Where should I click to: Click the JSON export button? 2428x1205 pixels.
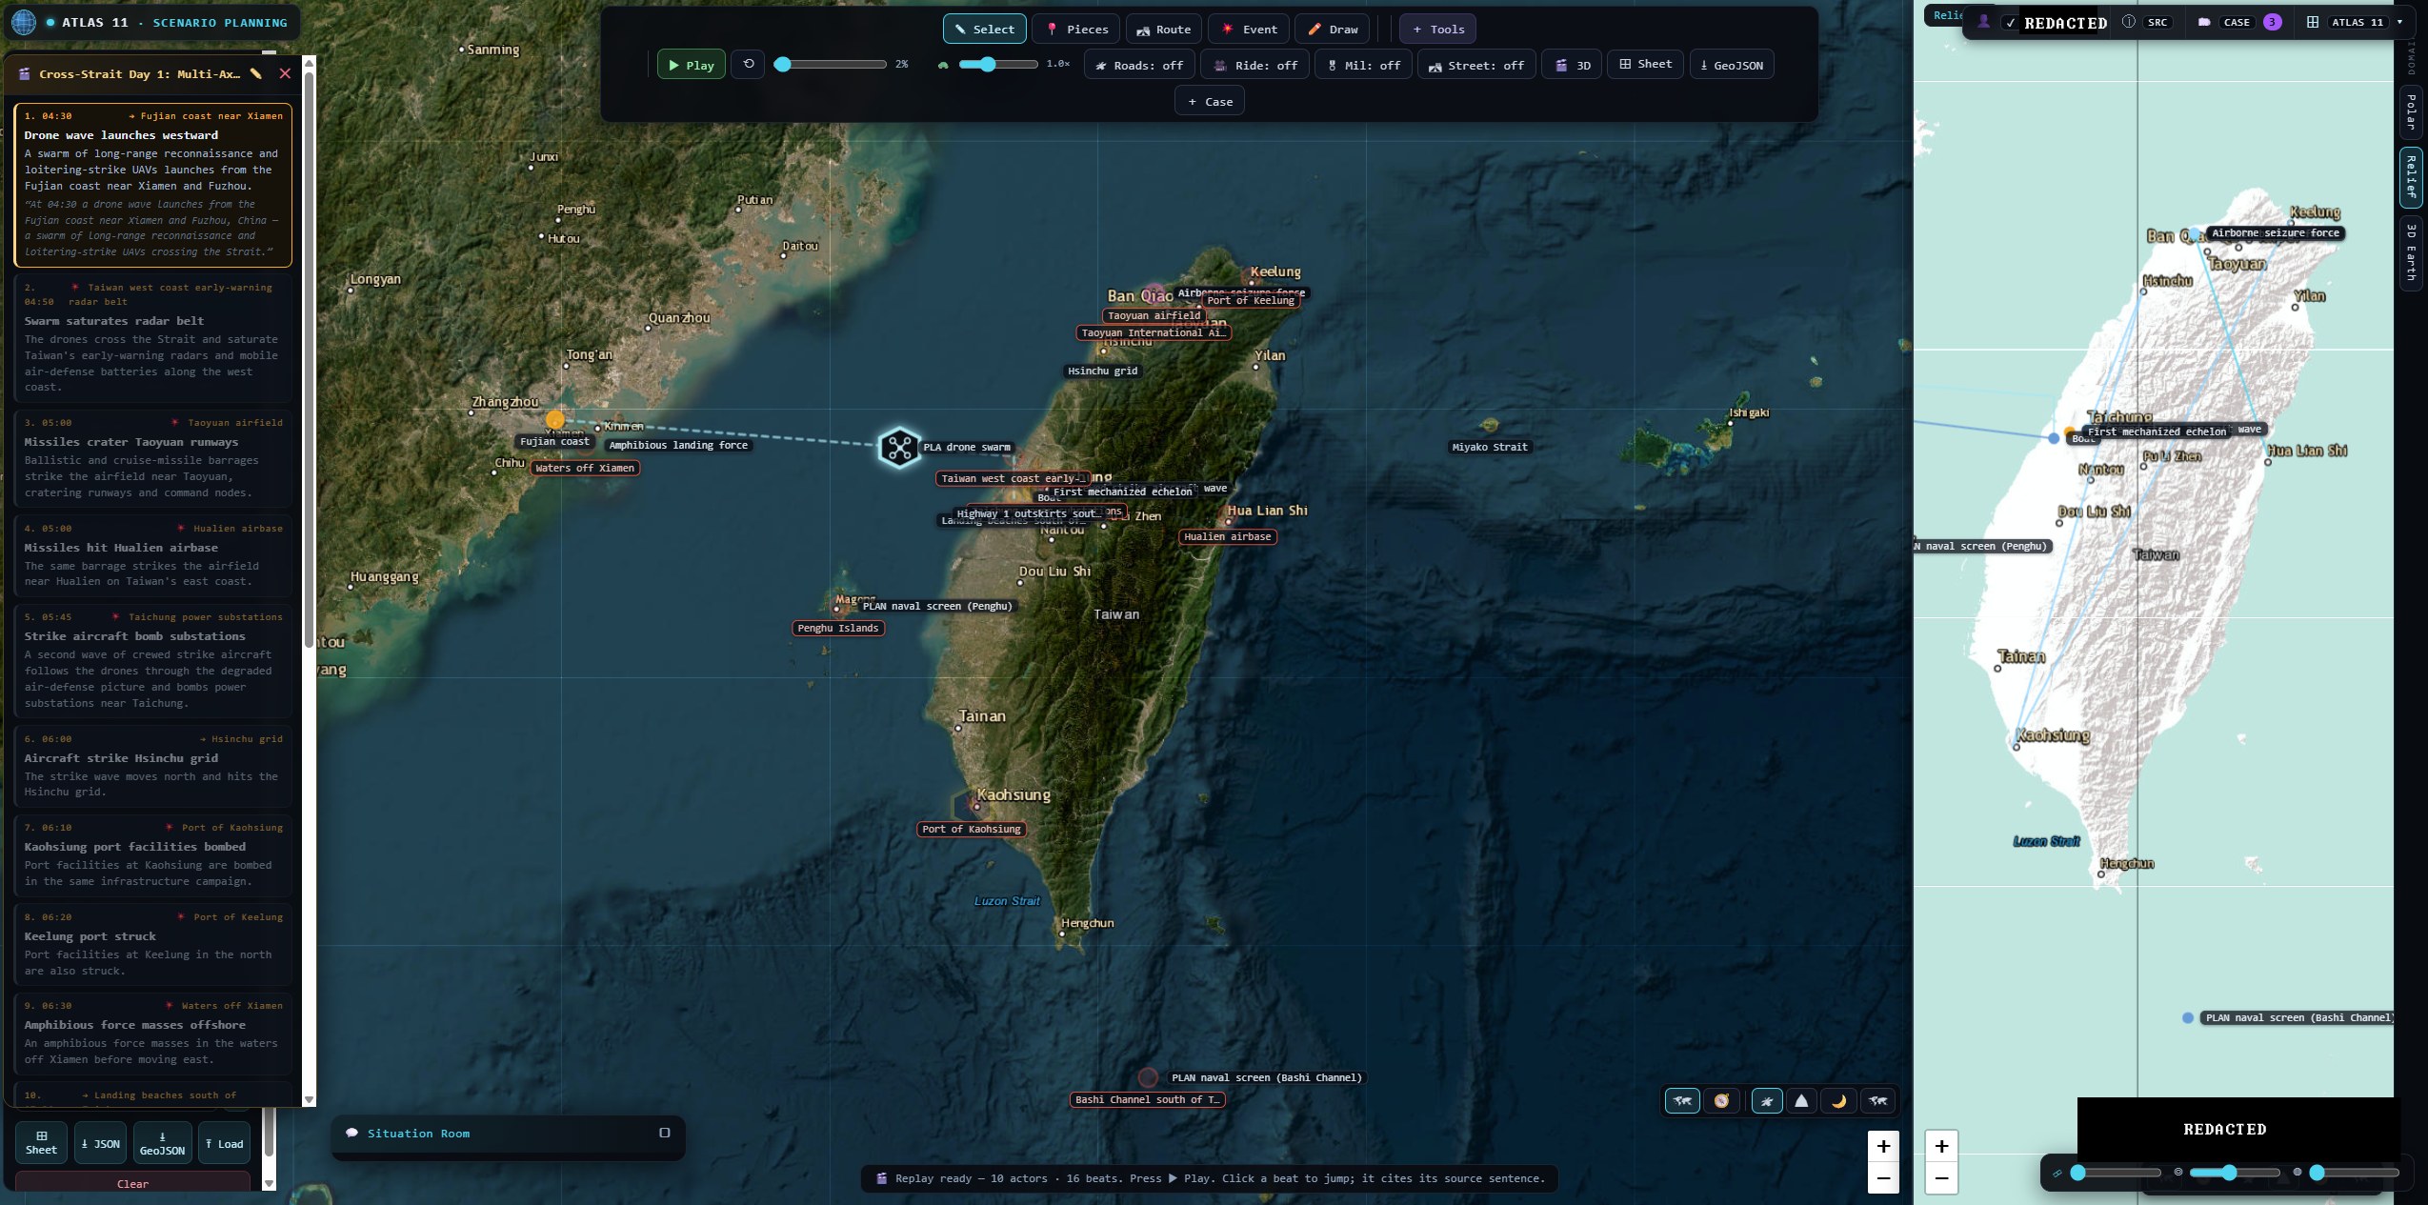100,1143
